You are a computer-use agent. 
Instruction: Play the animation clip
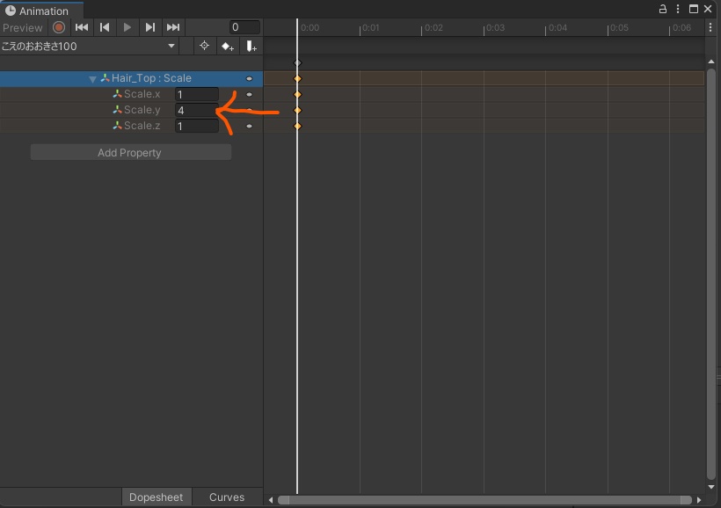coord(127,27)
